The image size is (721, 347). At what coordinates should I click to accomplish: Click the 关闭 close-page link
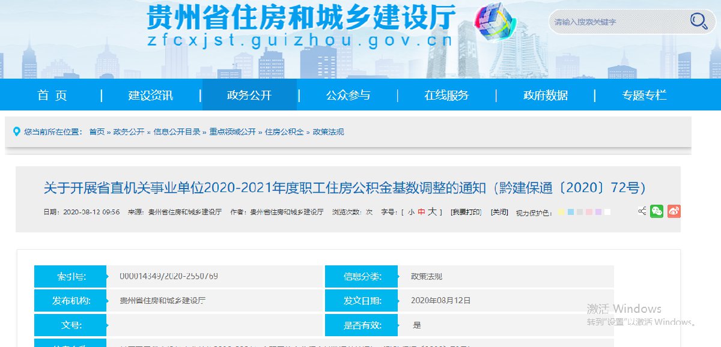pyautogui.click(x=499, y=212)
